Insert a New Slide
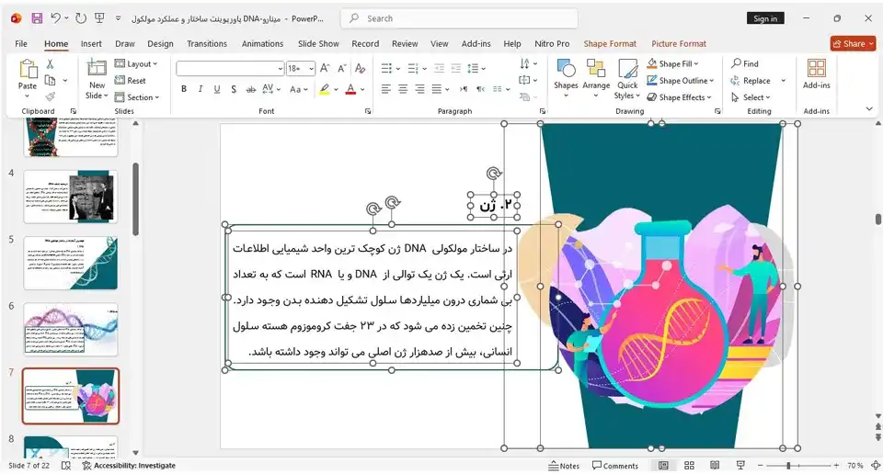 (97, 79)
